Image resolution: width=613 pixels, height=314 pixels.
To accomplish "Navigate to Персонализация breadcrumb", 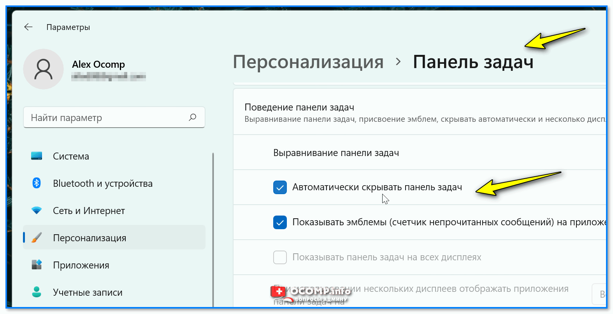I will [308, 62].
